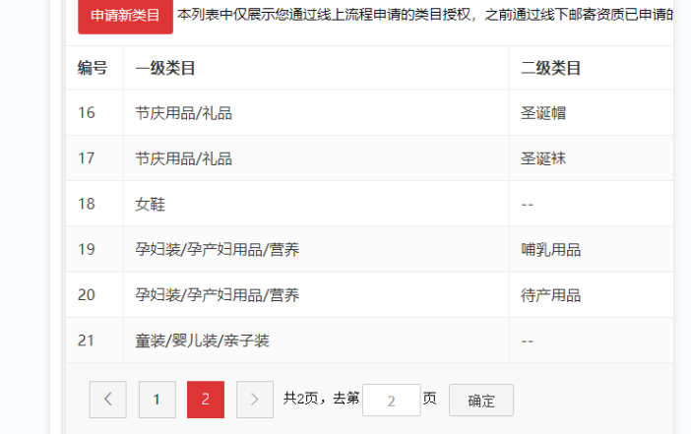691x434 pixels.
Task: Go to previous page with left arrow
Action: point(107,400)
